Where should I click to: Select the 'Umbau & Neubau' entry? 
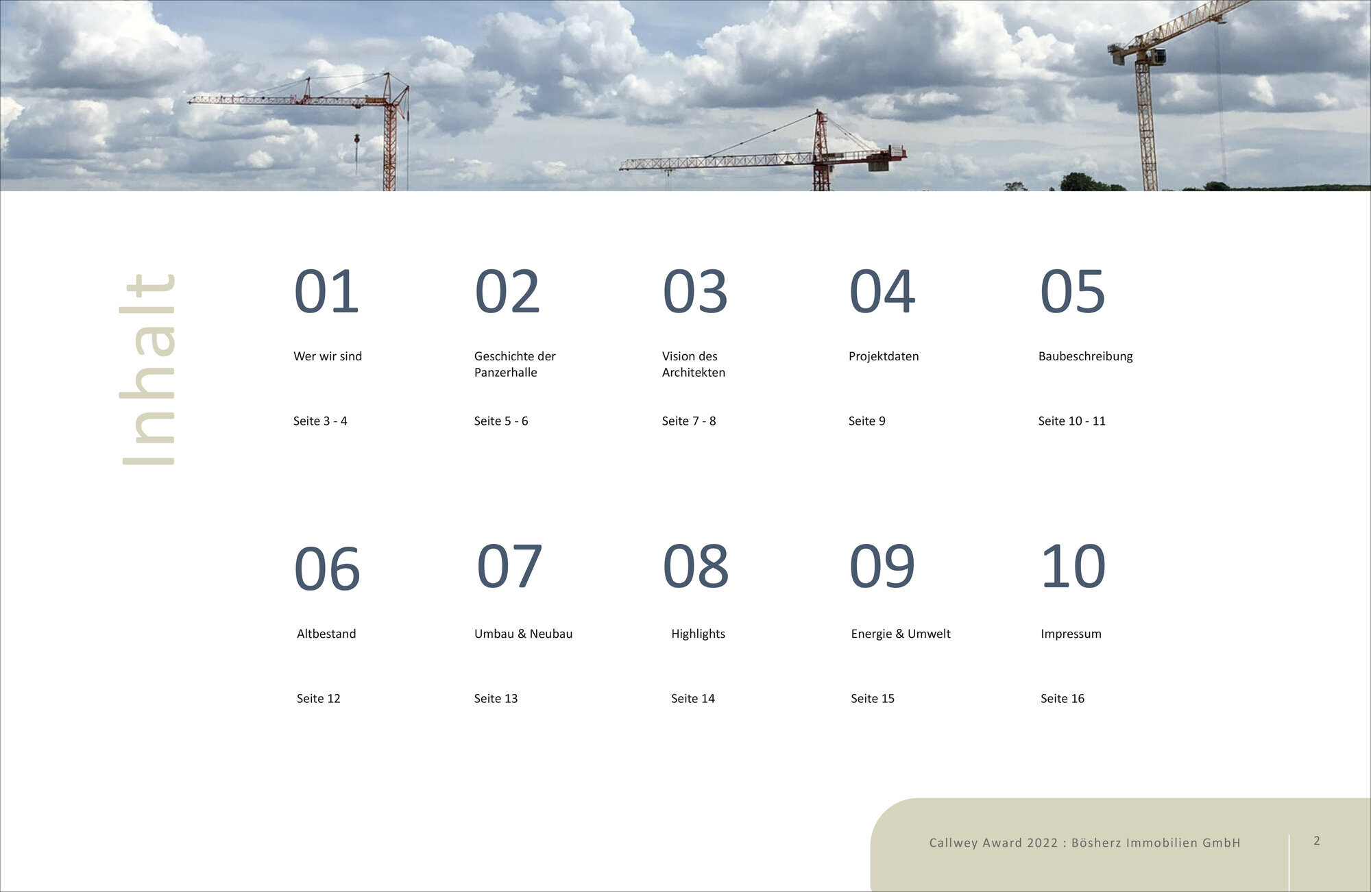coord(523,634)
